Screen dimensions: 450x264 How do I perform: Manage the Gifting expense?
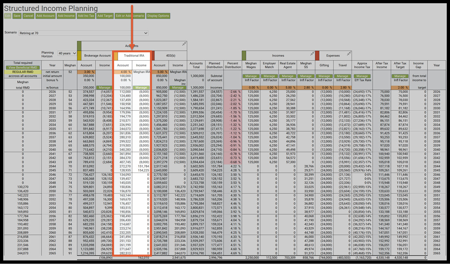pos(324,76)
